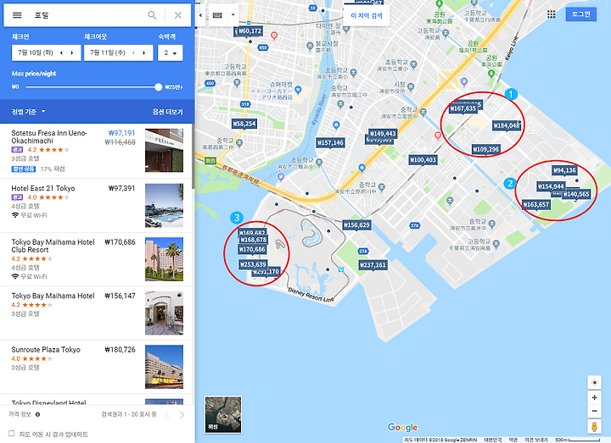Switch to the 위성 satellite view thumbnail
Viewport: 611px width, 443px height.
click(223, 414)
